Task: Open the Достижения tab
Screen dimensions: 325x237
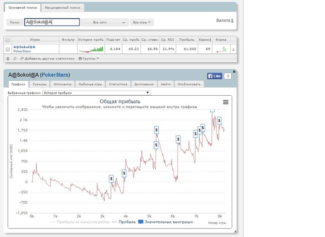Action: coord(144,84)
